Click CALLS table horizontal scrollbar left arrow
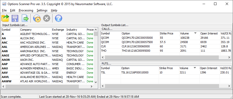The width and height of the screenshot is (233, 99). [103, 57]
